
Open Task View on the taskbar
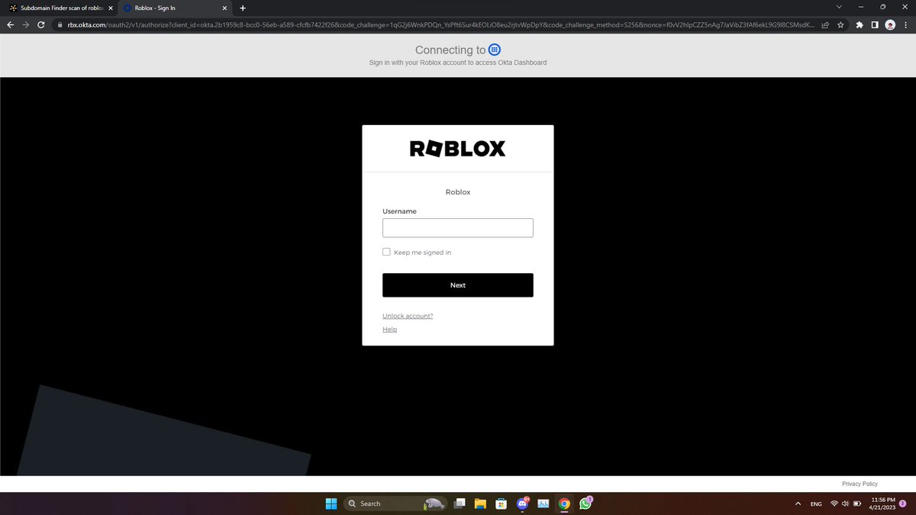point(460,504)
